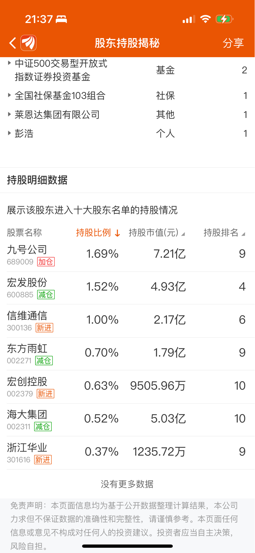The image size is (255, 553).
Task: Expand the 全国社保基金103组合 row
Action: [127, 96]
